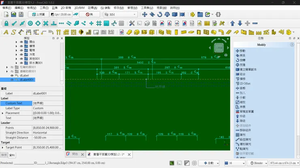This screenshot has height=168, width=300.
Task: Toggle visibility eye of dLabel item
Action: point(12,76)
